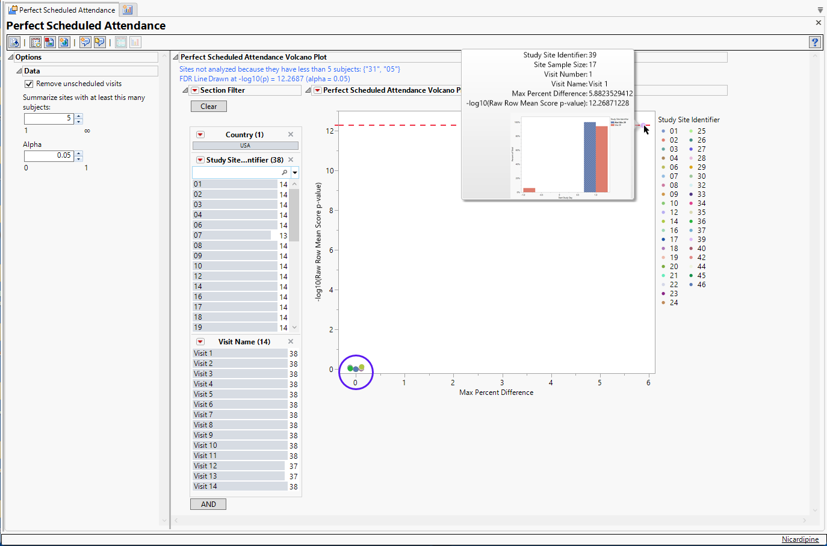The height and width of the screenshot is (546, 827).
Task: Click the Alpha value input field
Action: click(x=49, y=155)
